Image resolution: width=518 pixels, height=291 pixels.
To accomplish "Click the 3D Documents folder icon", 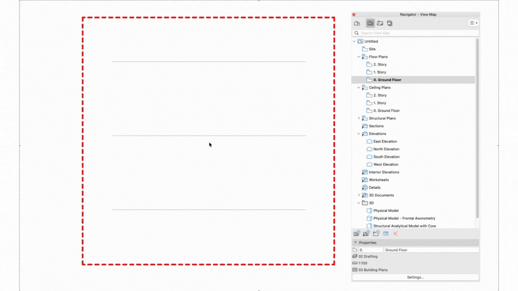I will [365, 195].
